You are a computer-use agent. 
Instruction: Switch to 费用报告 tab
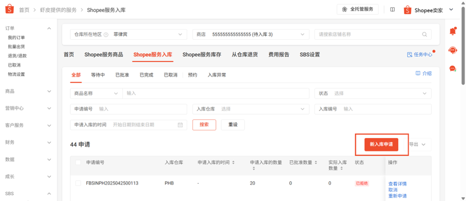pyautogui.click(x=279, y=54)
